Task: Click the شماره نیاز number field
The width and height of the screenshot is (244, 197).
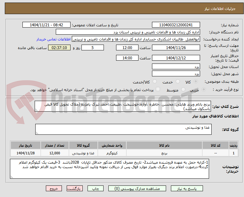Action: [x=176, y=25]
